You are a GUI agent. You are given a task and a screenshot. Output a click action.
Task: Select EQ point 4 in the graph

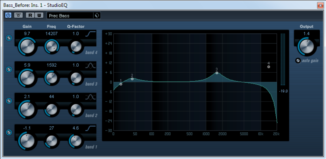pos(269,67)
